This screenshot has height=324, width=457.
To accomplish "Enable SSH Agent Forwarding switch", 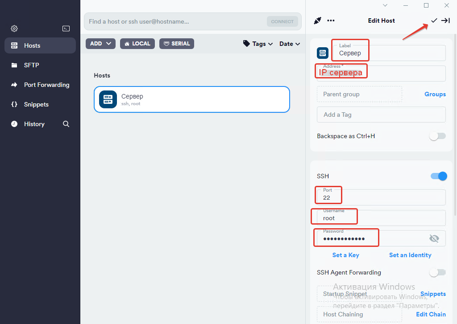I will [x=437, y=272].
